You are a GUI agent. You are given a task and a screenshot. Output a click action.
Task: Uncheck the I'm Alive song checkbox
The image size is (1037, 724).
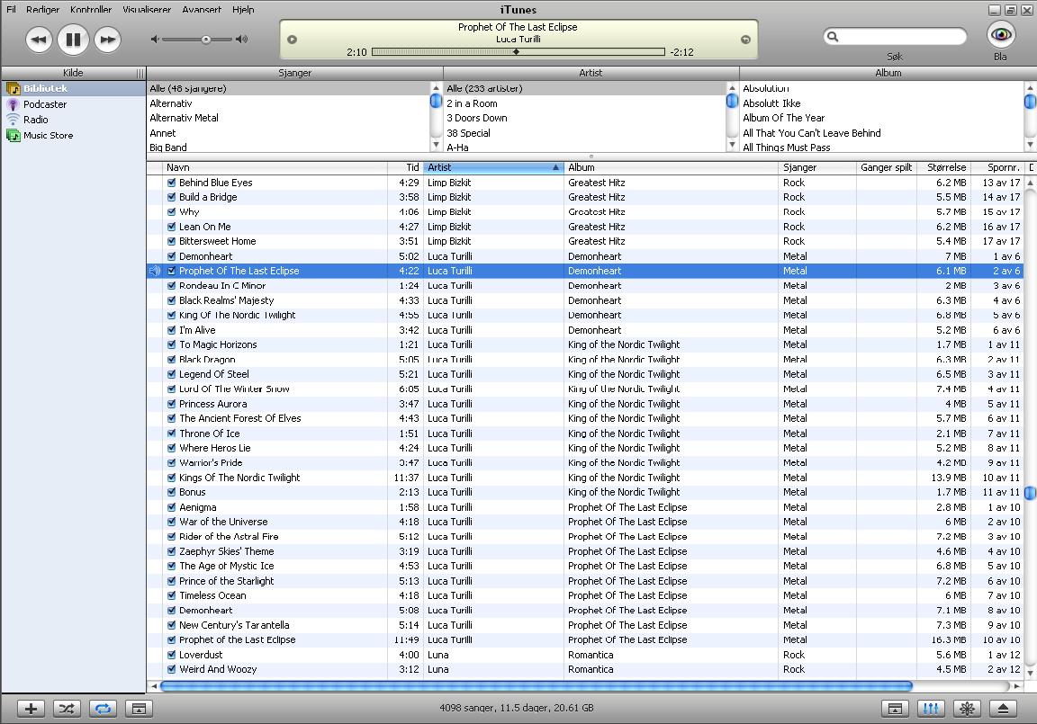tap(171, 330)
